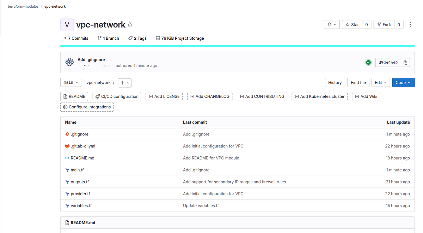Click the markdown icon next to README.md

(67, 158)
